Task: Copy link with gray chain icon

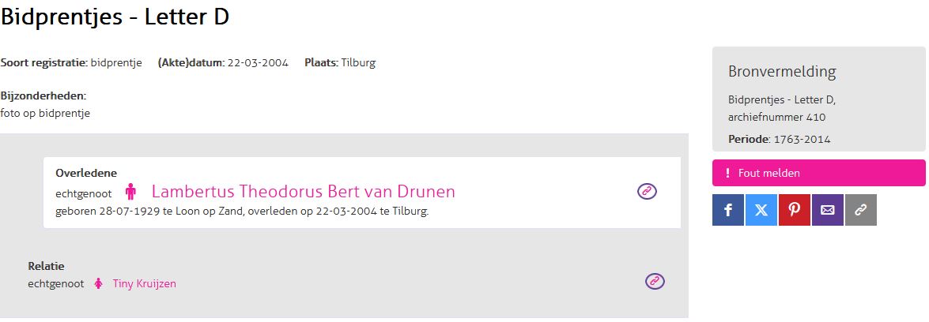Action: click(x=860, y=210)
